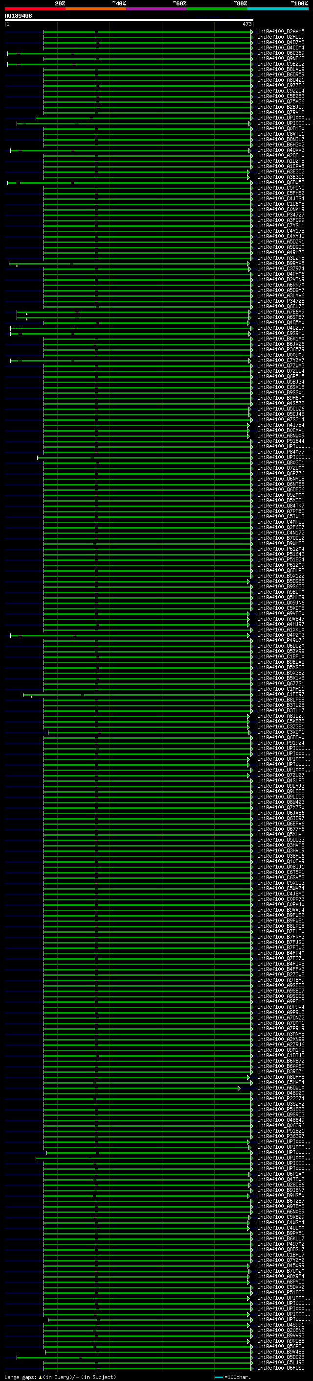Image resolution: width=313 pixels, height=1381 pixels.
Task: Click the green alignment bar for UniRef100_B2AAM5
Action: [148, 32]
